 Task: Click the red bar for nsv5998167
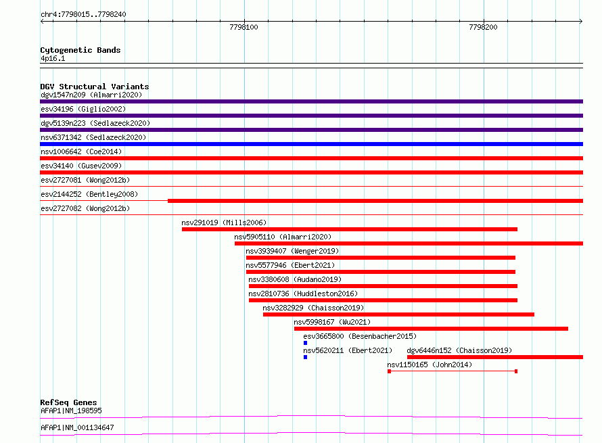coord(431,329)
